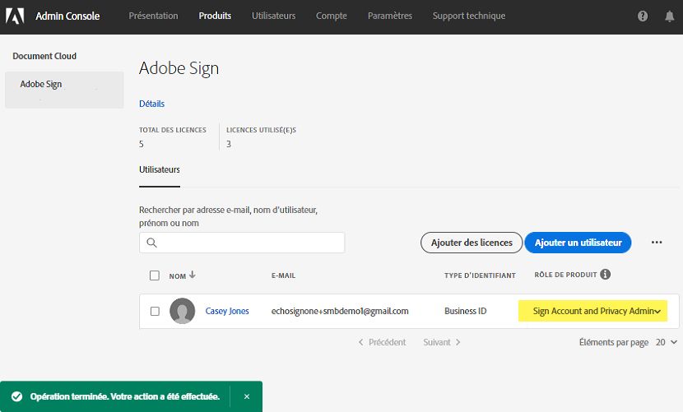This screenshot has width=683, height=412.
Task: Click the Ajouter un utilisateur button
Action: click(x=577, y=243)
